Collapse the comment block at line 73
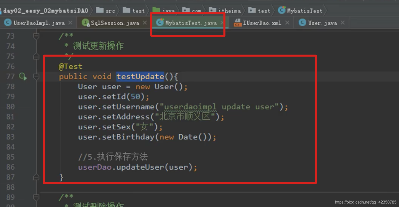Image resolution: width=399 pixels, height=207 pixels. 36,36
